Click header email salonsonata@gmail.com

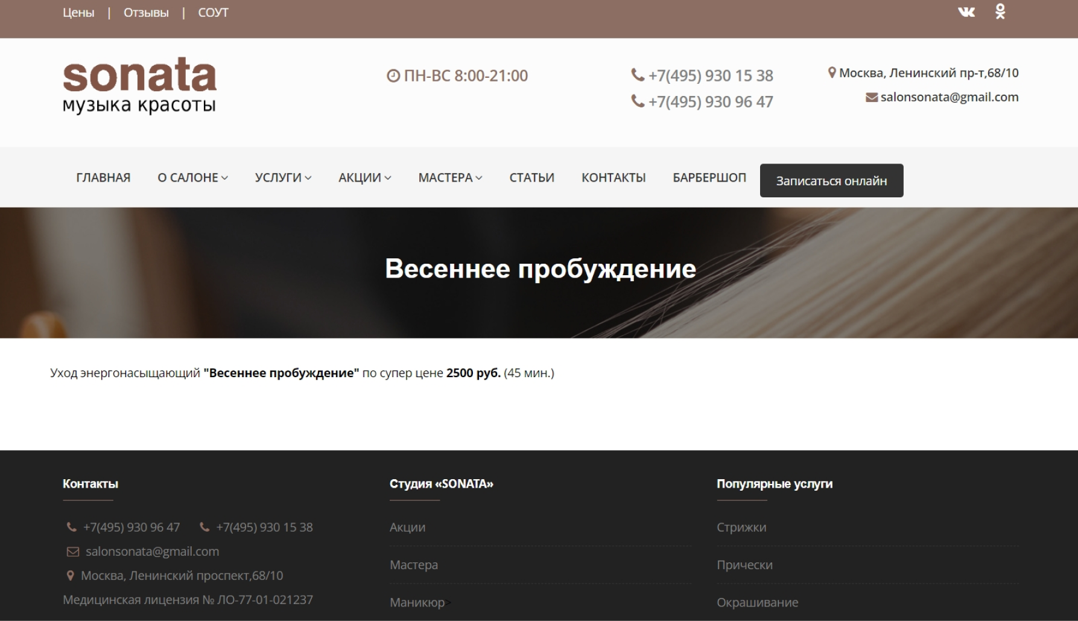(950, 97)
